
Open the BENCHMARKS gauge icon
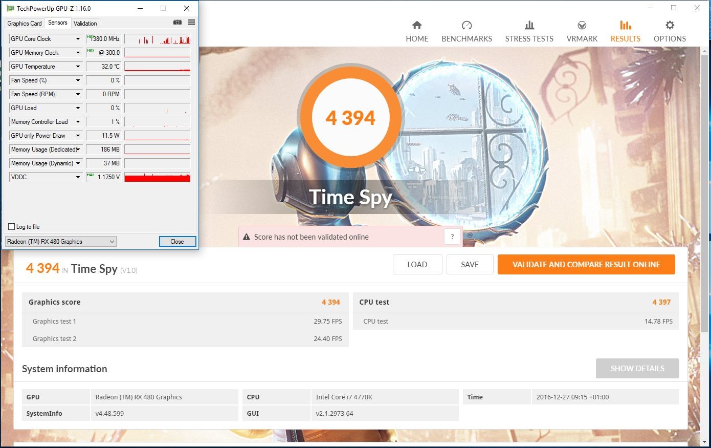(x=466, y=25)
